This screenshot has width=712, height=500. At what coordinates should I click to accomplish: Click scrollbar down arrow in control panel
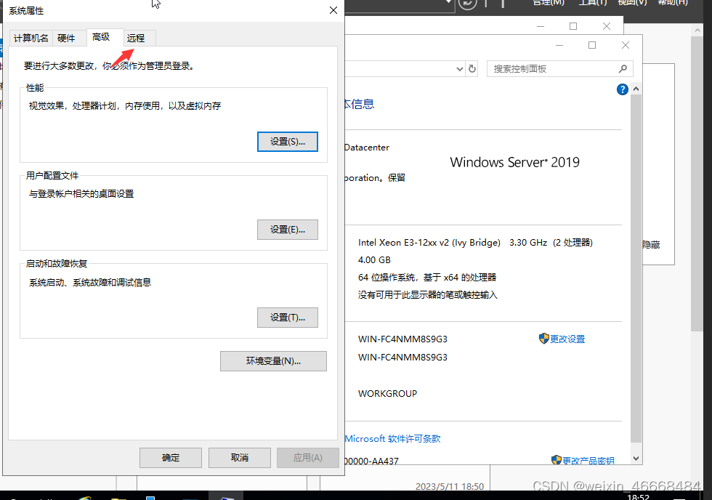coord(636,459)
